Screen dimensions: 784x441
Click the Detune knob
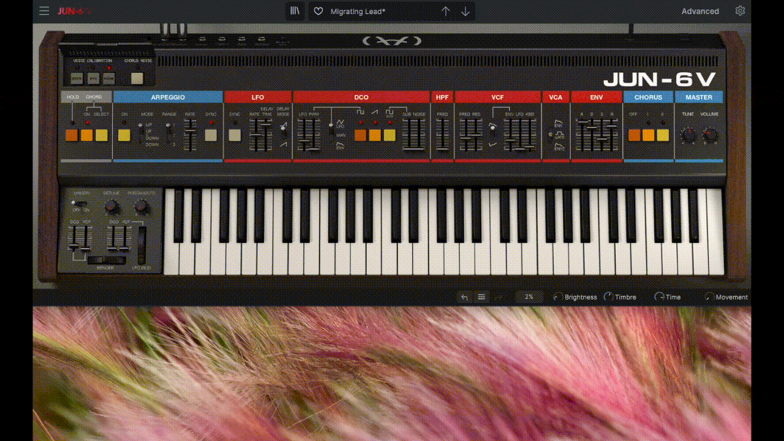pos(112,206)
